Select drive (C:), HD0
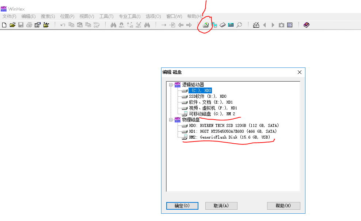The width and height of the screenshot is (361, 221). [x=200, y=90]
